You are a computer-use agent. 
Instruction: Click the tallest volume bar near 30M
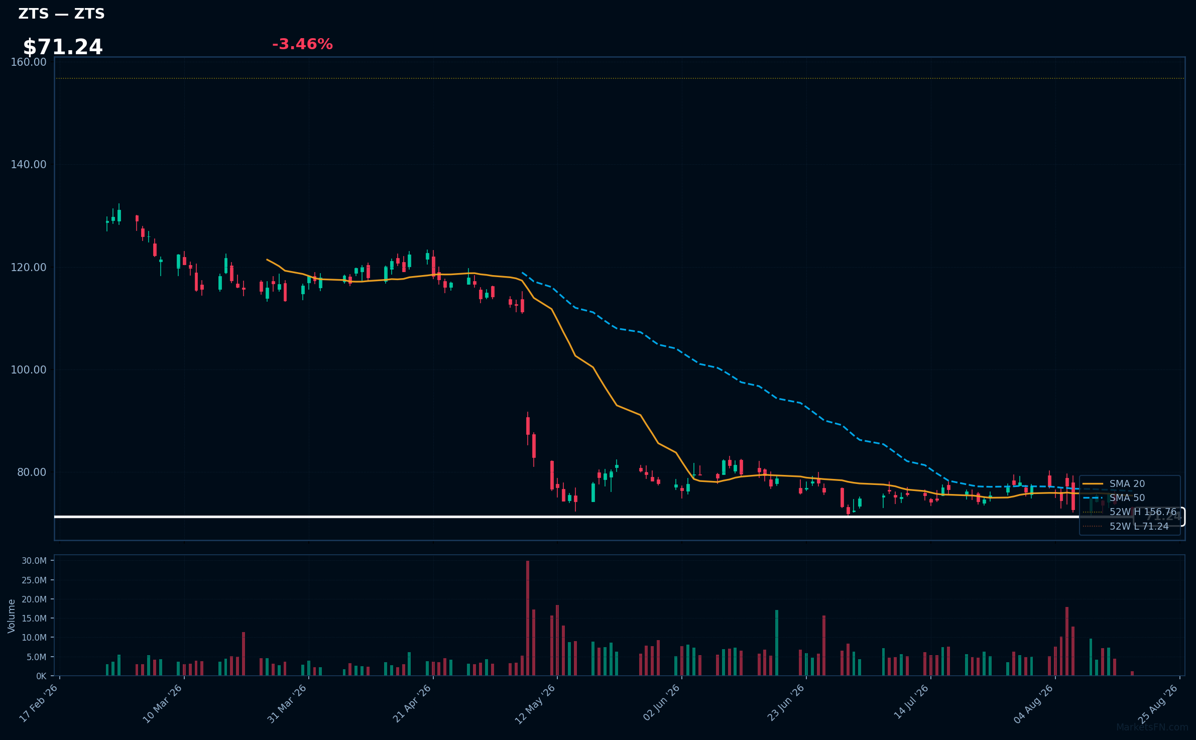(528, 618)
